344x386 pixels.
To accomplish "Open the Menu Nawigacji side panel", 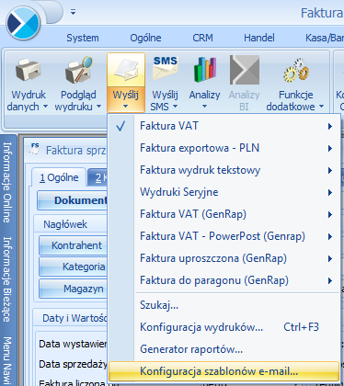I will 7,361.
